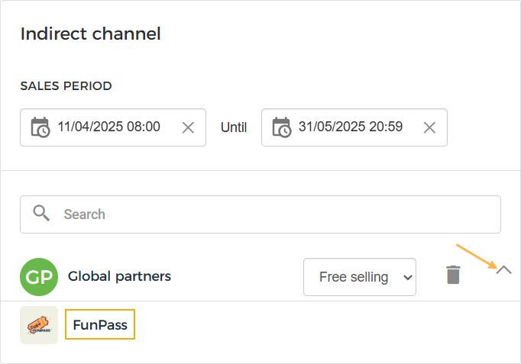Open the end date calendar picker icon
The width and height of the screenshot is (521, 364).
click(281, 127)
